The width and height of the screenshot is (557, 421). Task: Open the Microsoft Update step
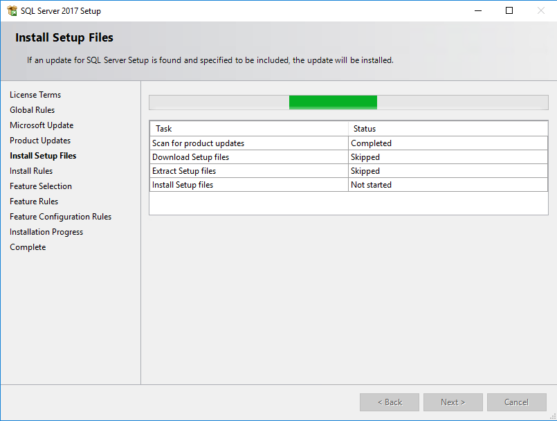click(x=42, y=125)
